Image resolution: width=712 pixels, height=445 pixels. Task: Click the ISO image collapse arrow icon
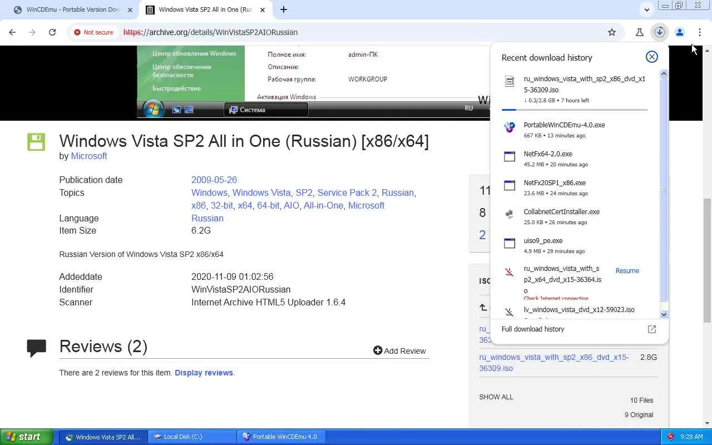(483, 308)
